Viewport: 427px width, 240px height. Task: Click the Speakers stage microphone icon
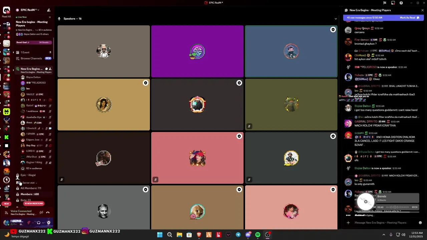pyautogui.click(x=59, y=19)
